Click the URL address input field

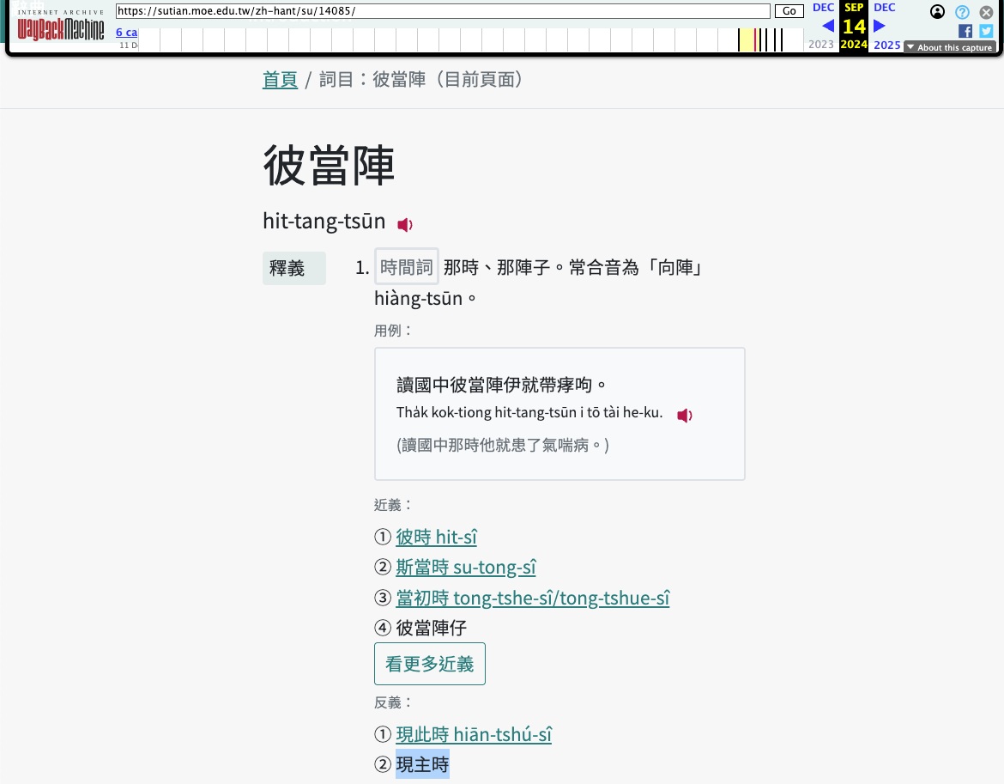[443, 11]
